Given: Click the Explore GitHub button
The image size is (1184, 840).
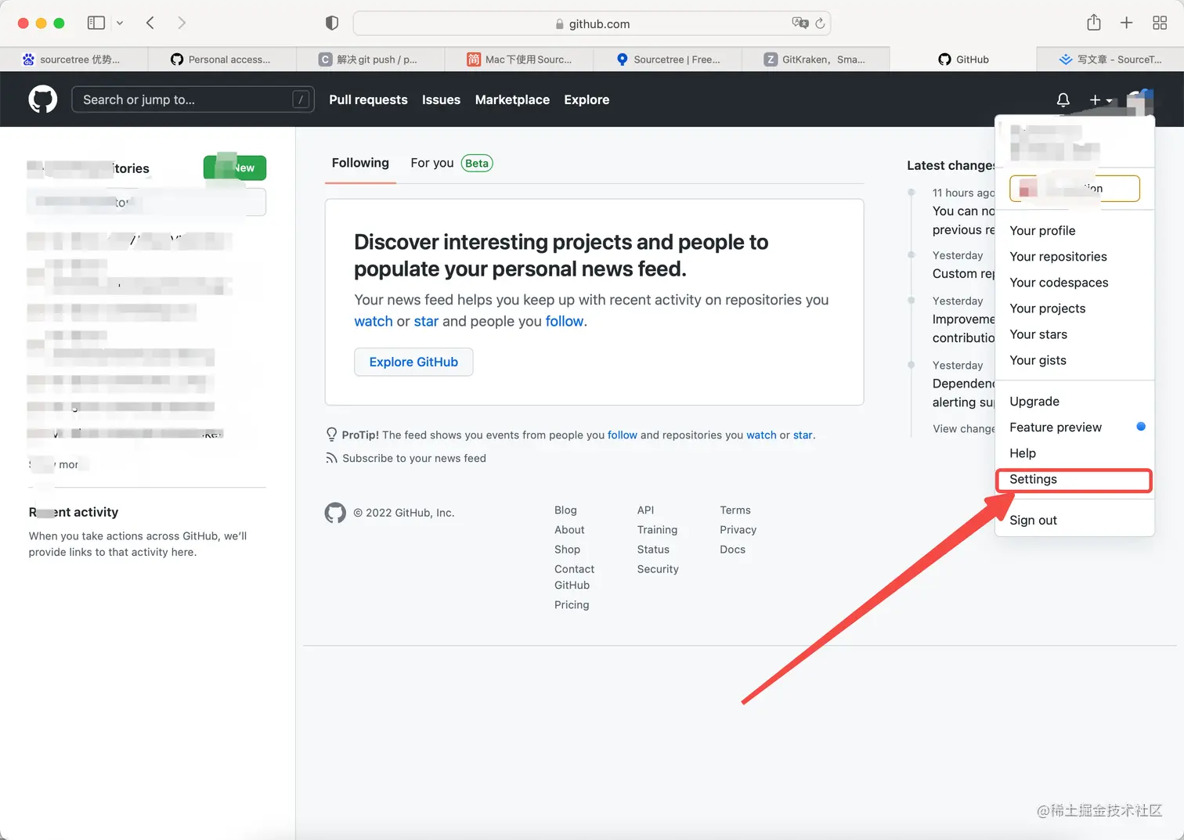Looking at the screenshot, I should coord(413,362).
